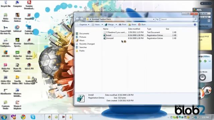Expand the breadcrumb arrow before Iconized Taskbar Hack
214x120 pixels.
[90, 19]
